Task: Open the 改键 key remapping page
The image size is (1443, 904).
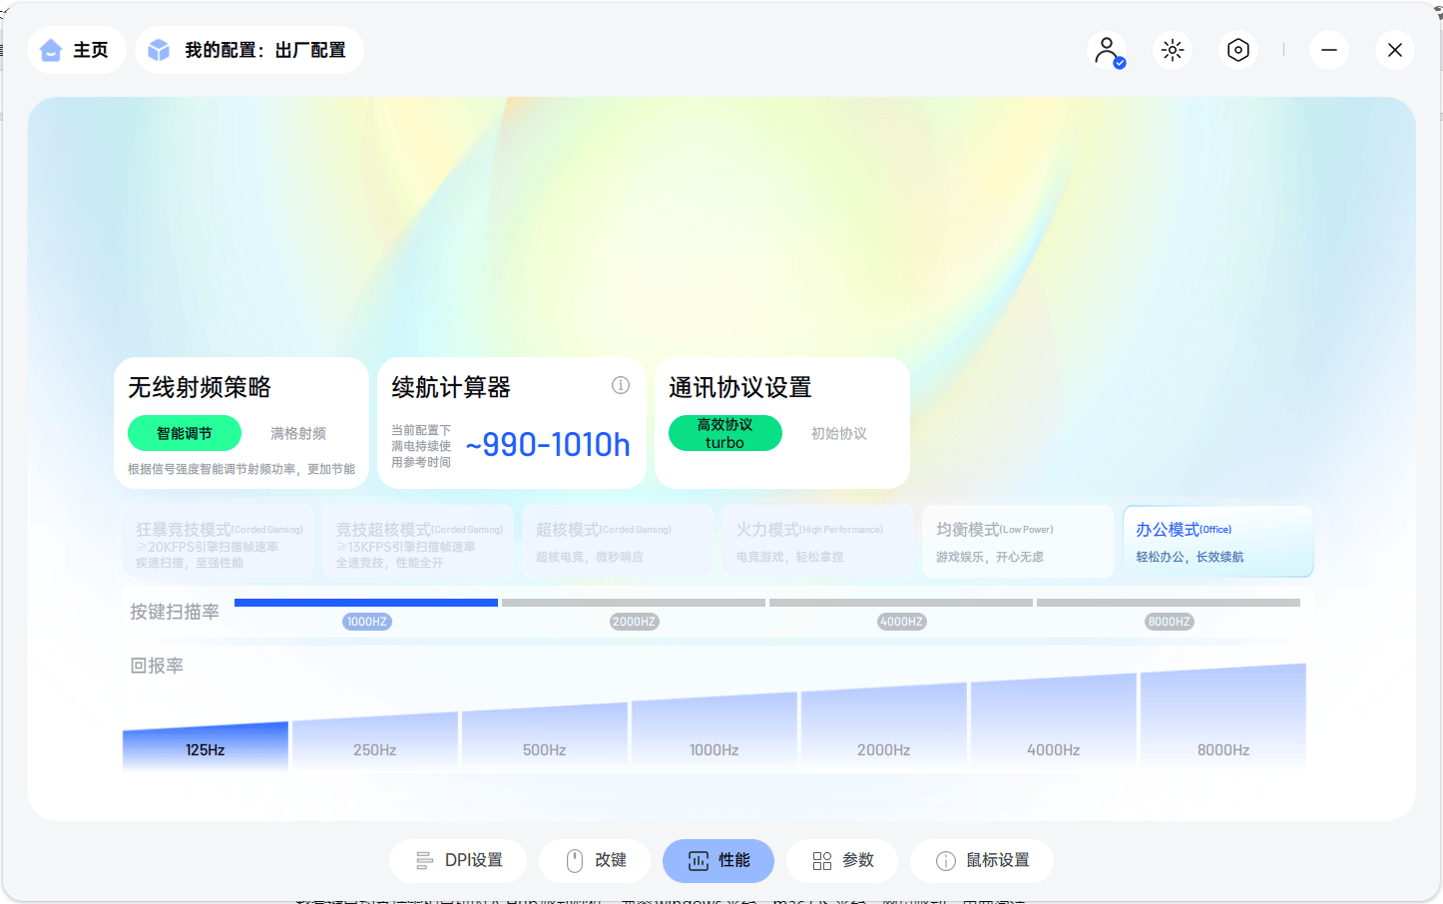Action: pyautogui.click(x=595, y=860)
